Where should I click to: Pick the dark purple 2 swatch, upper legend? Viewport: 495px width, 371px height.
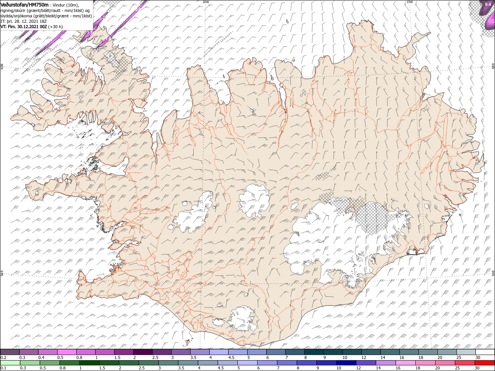143,352
